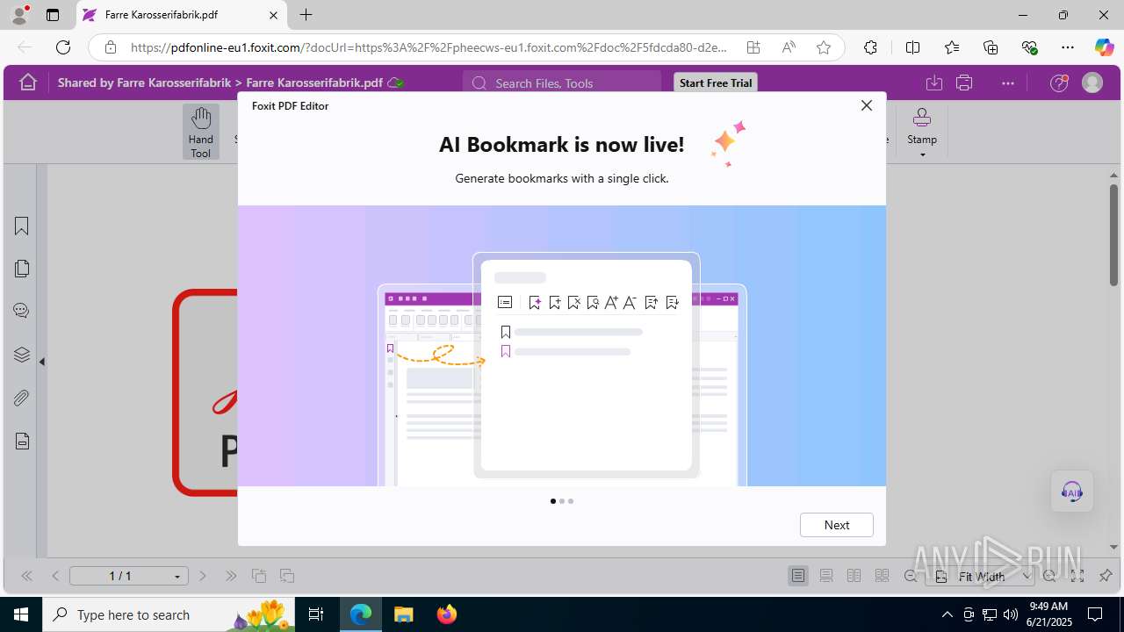Open Edge Collections icon
The height and width of the screenshot is (632, 1124).
click(991, 47)
